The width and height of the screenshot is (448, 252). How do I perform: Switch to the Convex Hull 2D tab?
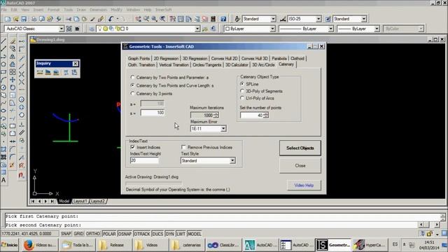click(x=224, y=58)
